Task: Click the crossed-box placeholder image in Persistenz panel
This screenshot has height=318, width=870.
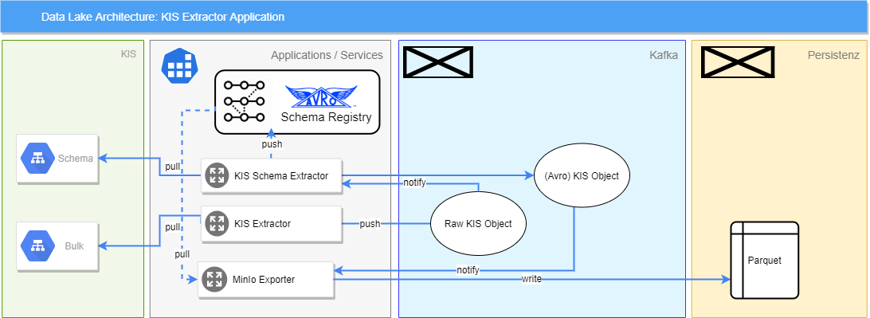Action: click(738, 61)
